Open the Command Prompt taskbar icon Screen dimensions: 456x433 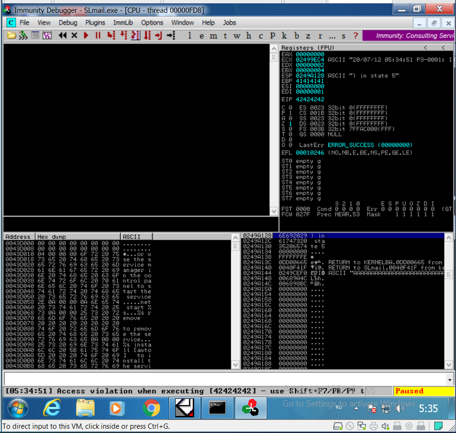(x=217, y=408)
